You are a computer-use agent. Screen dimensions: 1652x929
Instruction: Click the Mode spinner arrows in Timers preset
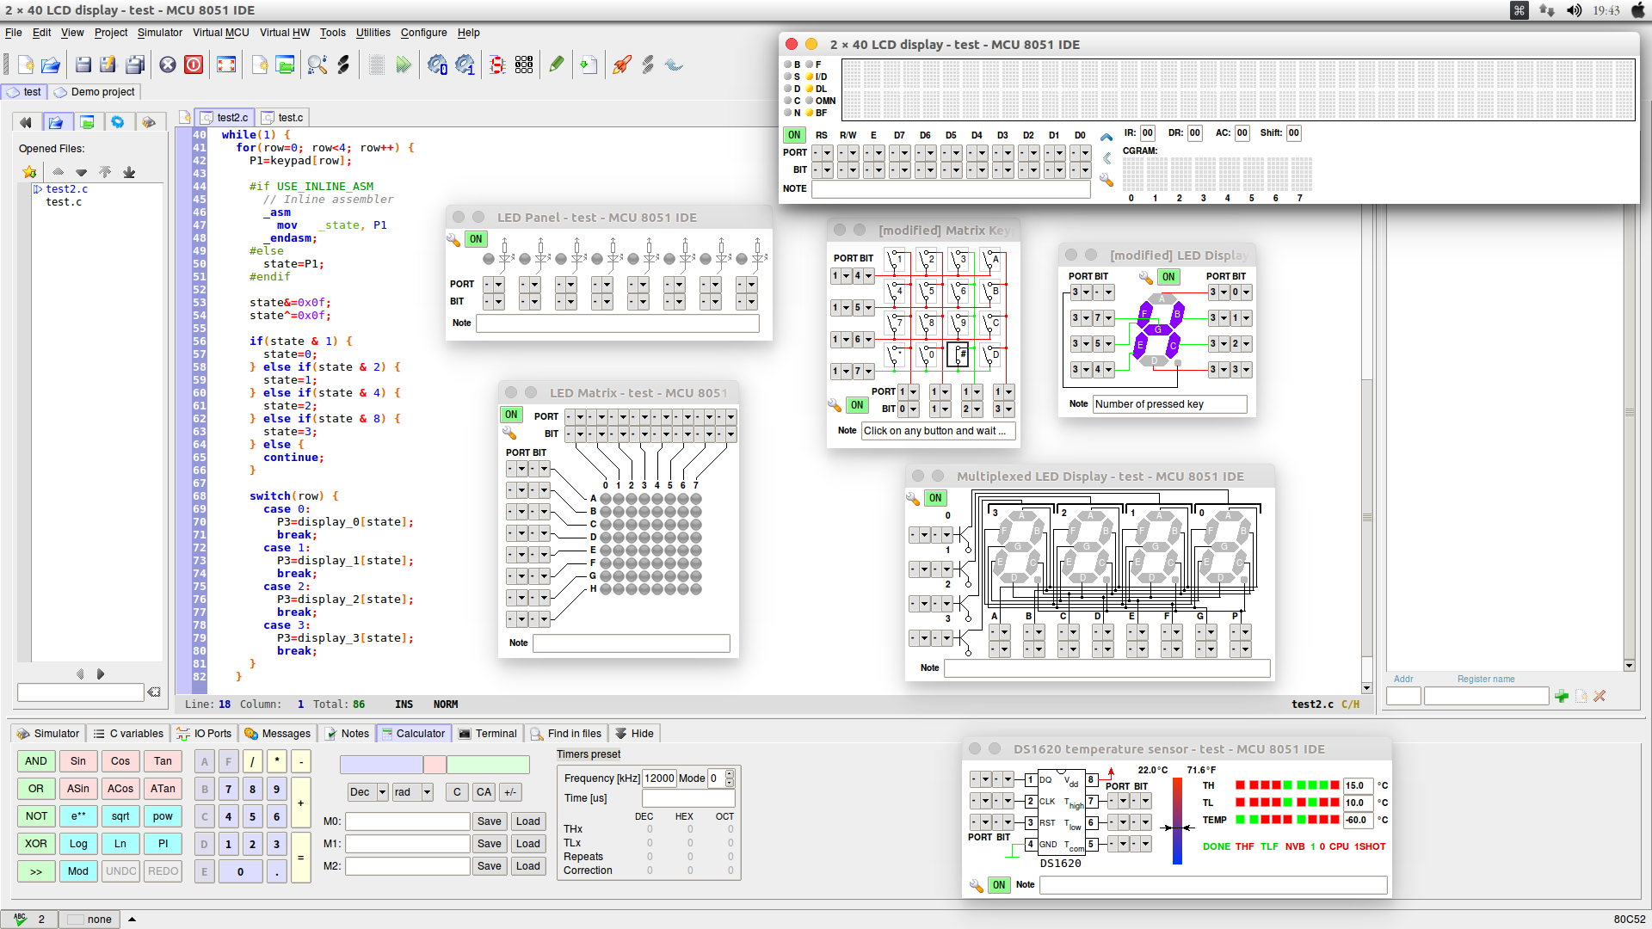click(730, 778)
